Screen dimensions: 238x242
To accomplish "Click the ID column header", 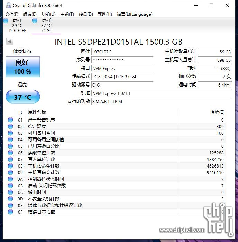I will [x=20, y=113].
